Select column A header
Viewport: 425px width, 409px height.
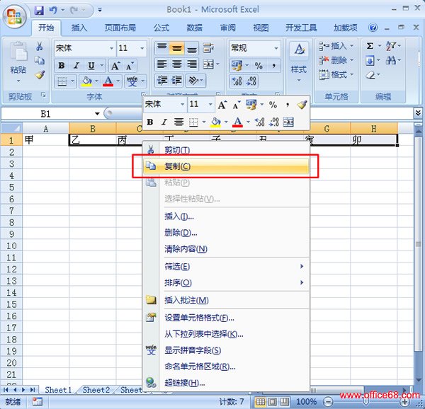coord(45,129)
